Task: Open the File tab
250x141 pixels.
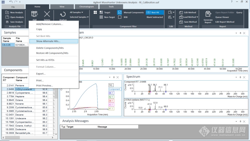Action: (x=13, y=7)
